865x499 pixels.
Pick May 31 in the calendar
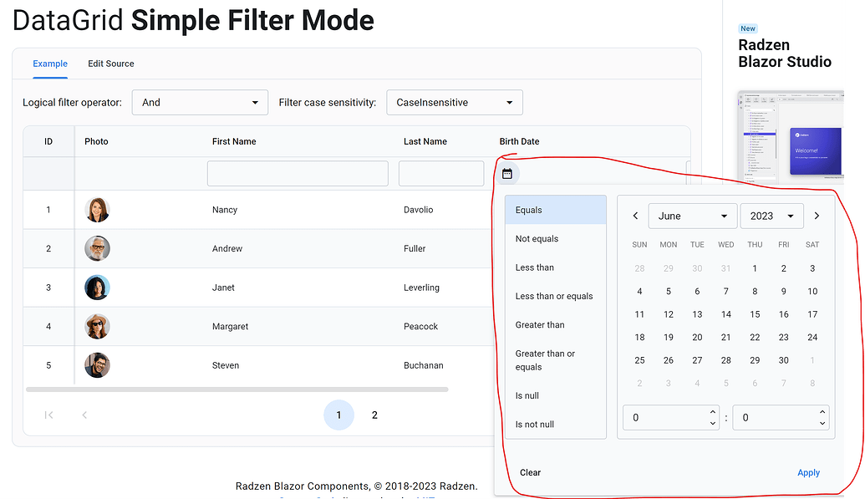[x=726, y=268]
